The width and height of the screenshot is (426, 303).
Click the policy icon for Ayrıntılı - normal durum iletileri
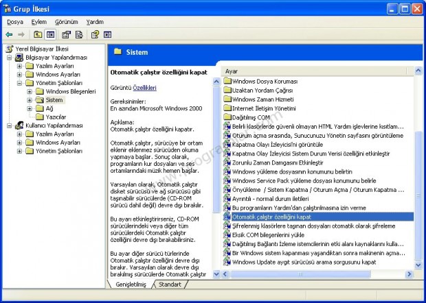tap(227, 199)
